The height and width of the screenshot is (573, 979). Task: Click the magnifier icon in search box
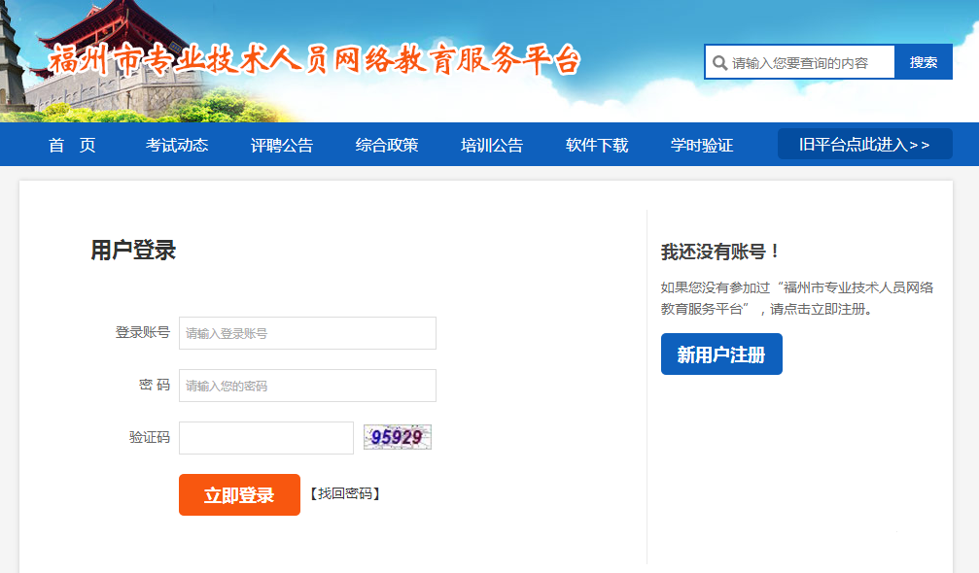coord(719,63)
